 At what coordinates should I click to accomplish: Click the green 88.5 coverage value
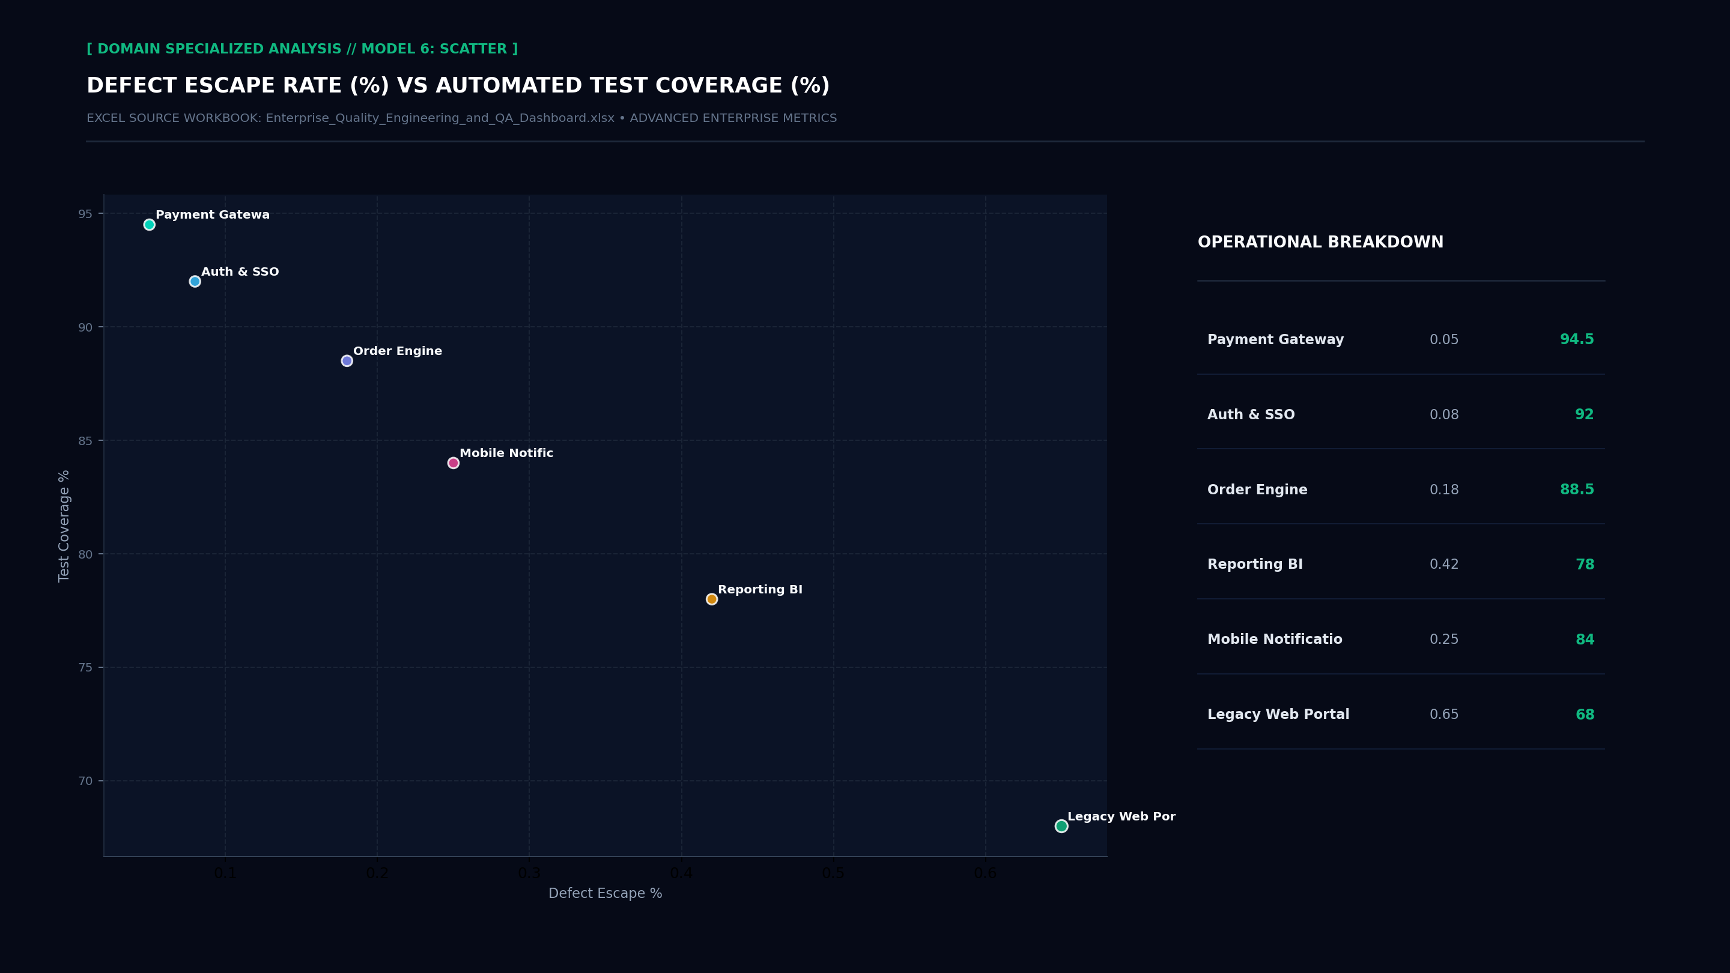coord(1577,490)
